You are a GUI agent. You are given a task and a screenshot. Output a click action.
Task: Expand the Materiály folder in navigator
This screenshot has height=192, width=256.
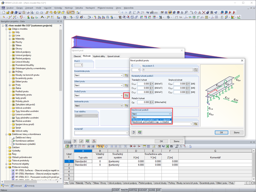click(x=10, y=39)
